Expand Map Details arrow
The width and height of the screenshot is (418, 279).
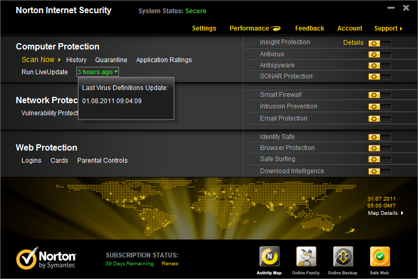(402, 213)
